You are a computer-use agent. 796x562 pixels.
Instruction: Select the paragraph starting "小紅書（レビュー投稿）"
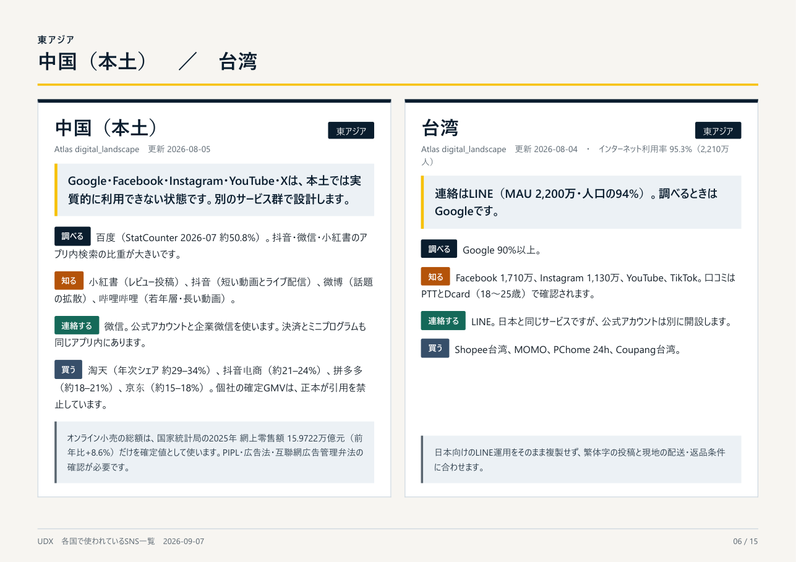click(x=214, y=290)
